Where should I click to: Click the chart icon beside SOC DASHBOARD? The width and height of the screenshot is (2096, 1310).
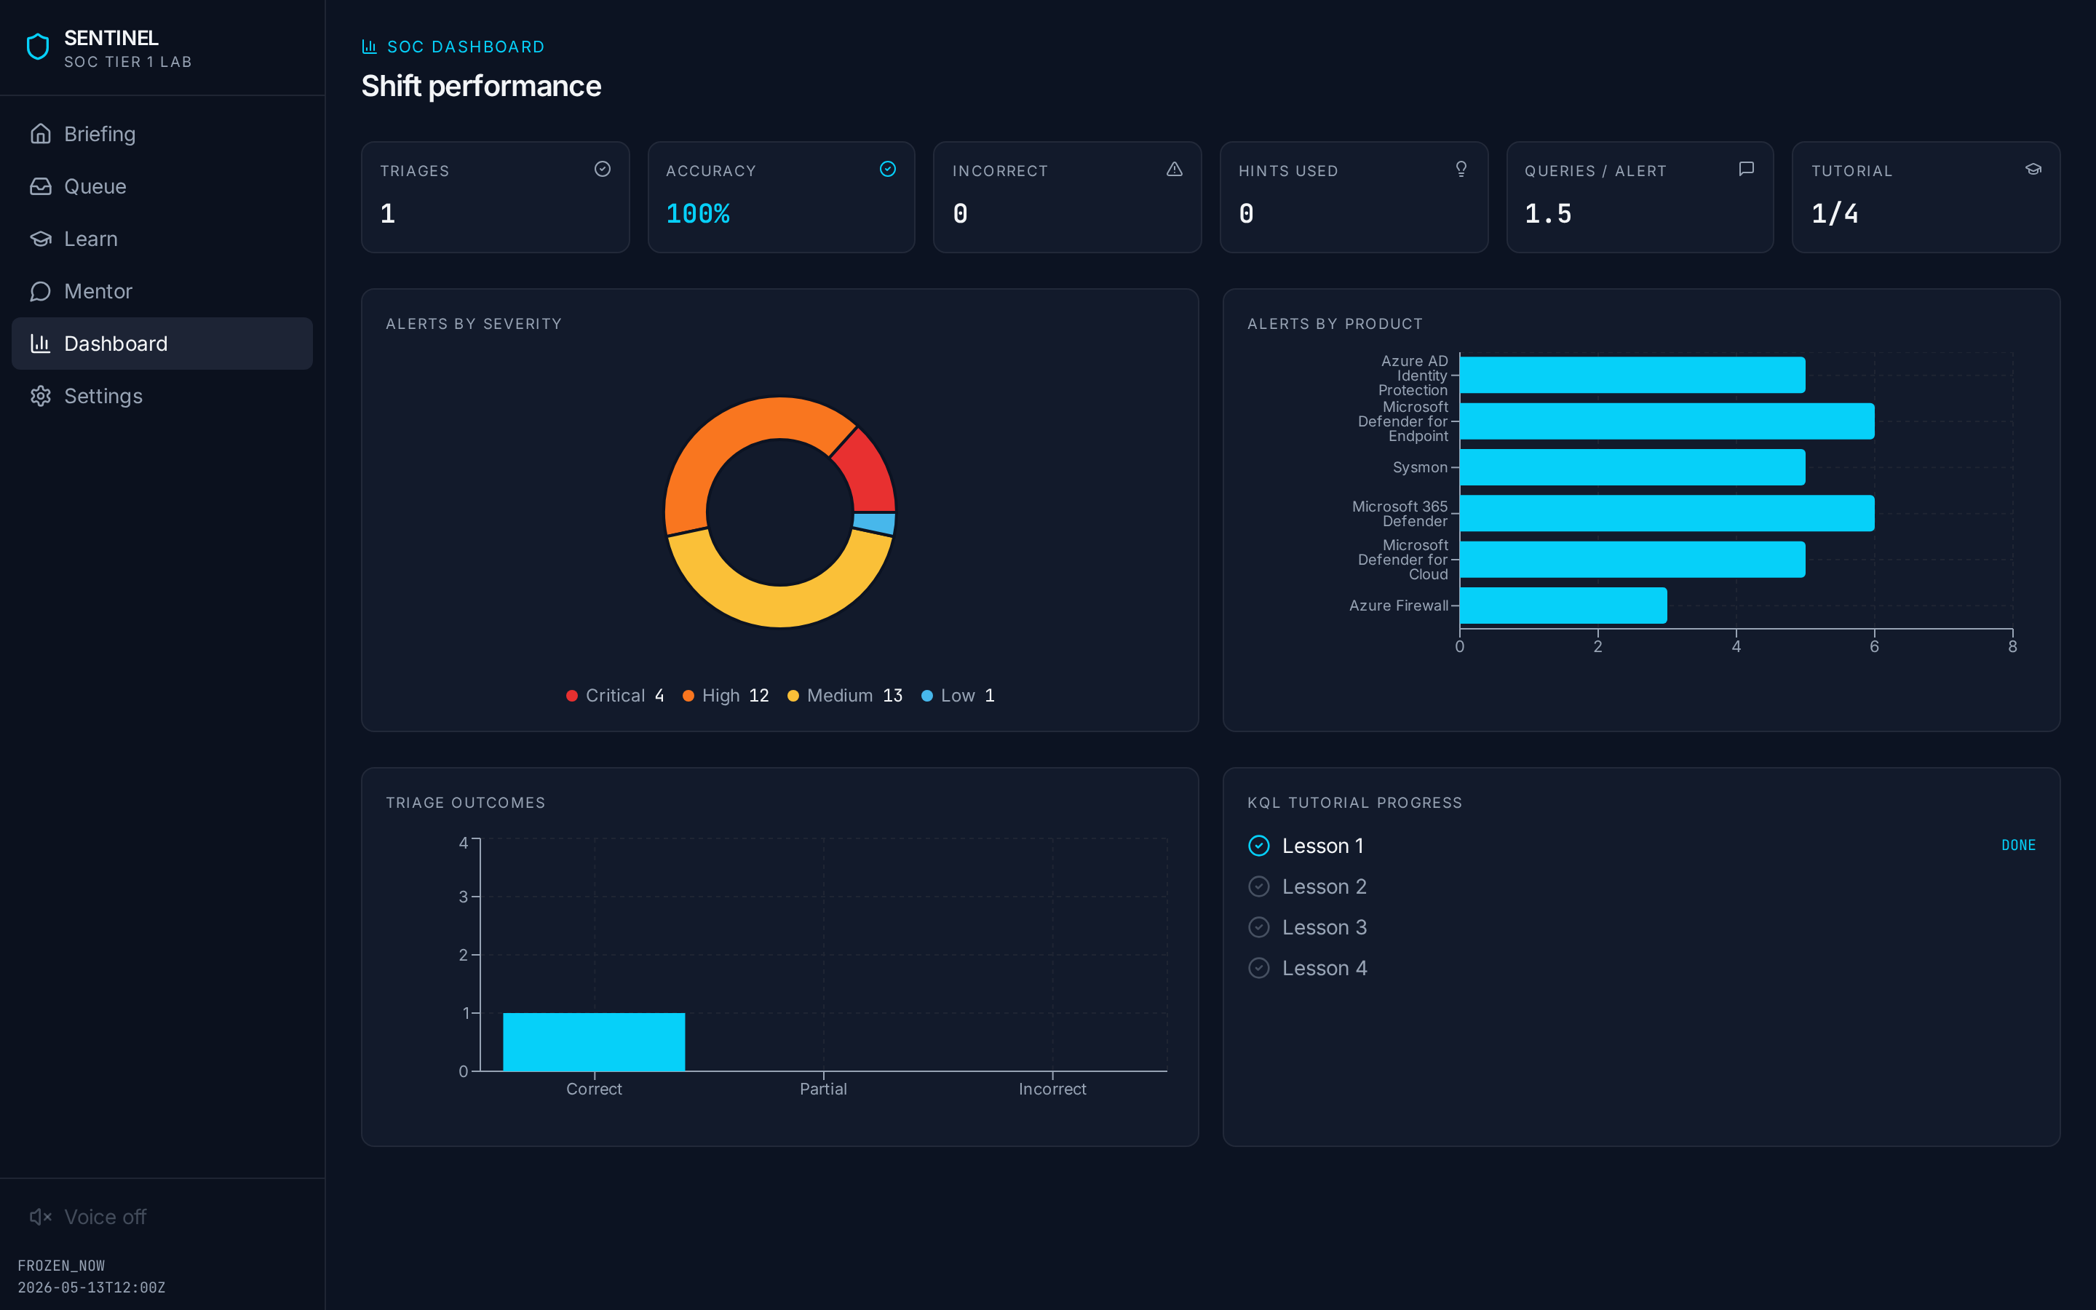coord(369,47)
